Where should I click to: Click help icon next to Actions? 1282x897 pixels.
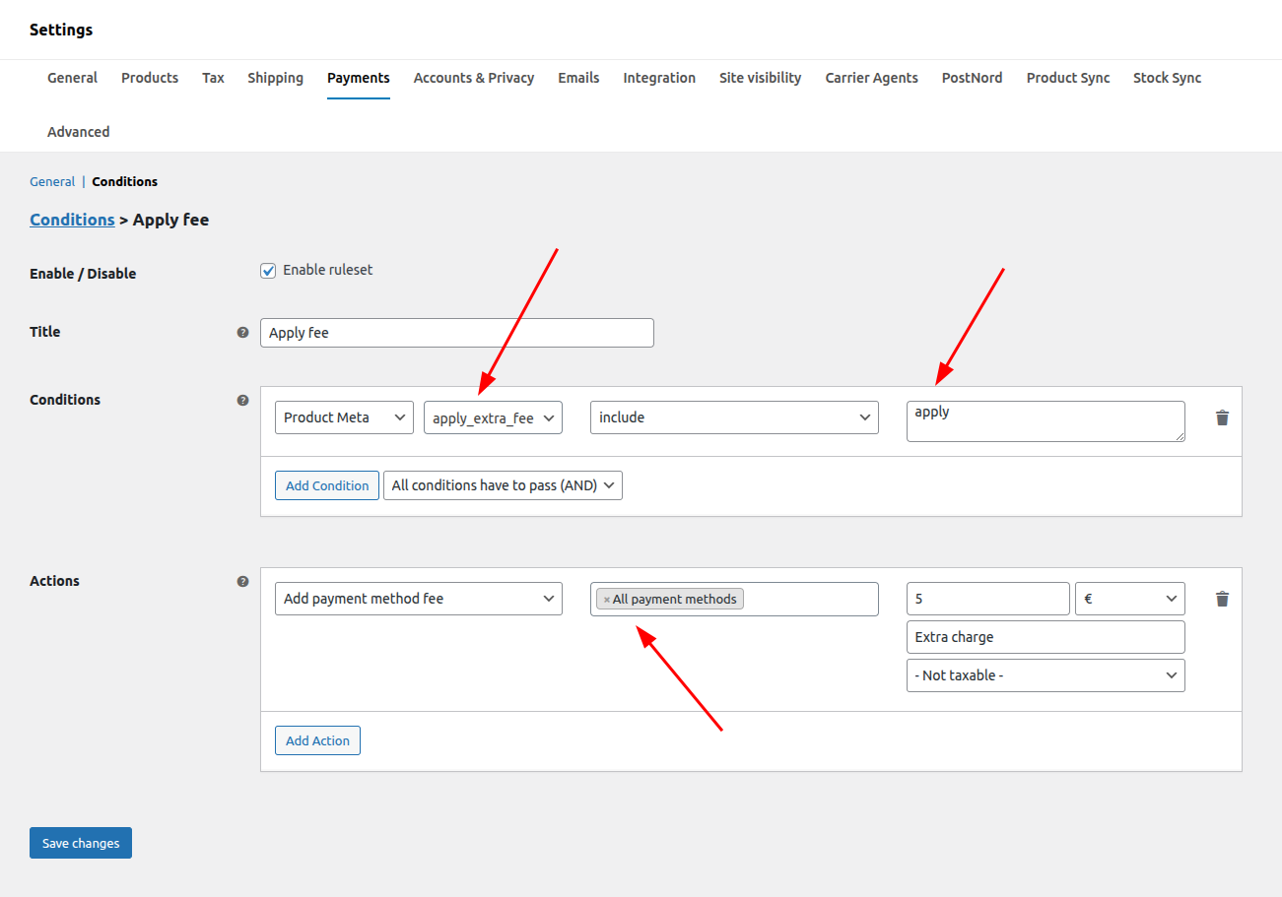(242, 582)
